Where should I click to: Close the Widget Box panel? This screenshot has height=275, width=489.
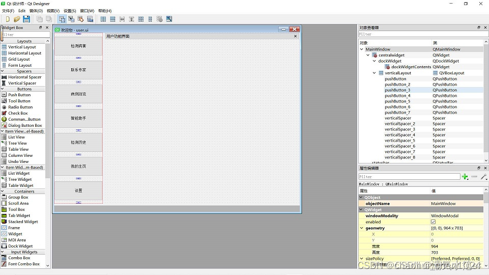[47, 28]
